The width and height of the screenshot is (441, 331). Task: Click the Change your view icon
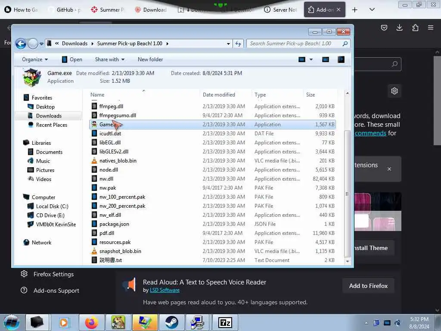(302, 59)
